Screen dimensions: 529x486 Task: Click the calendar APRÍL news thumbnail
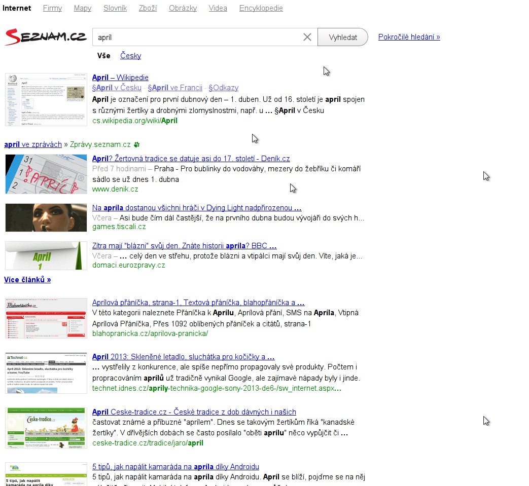[46, 174]
